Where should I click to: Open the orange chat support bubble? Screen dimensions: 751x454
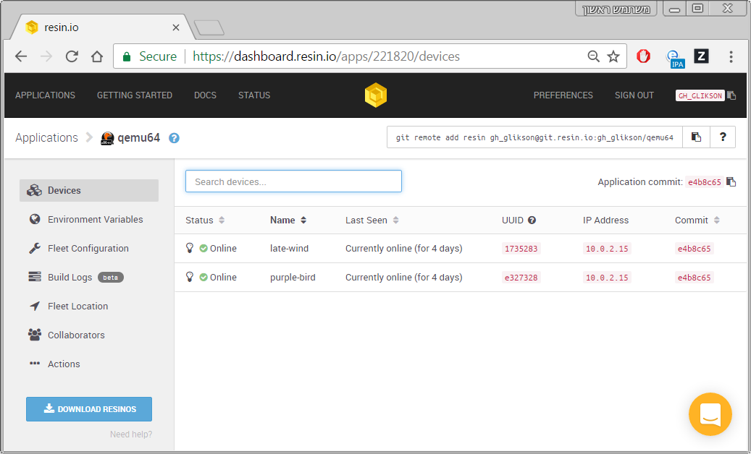click(710, 414)
